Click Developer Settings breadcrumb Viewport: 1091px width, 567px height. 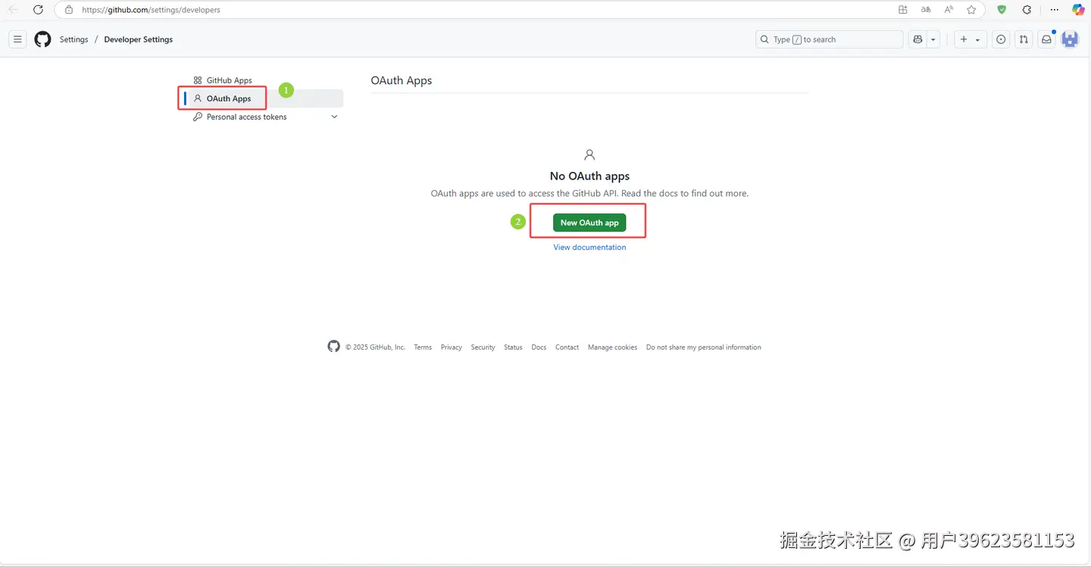pyautogui.click(x=139, y=39)
